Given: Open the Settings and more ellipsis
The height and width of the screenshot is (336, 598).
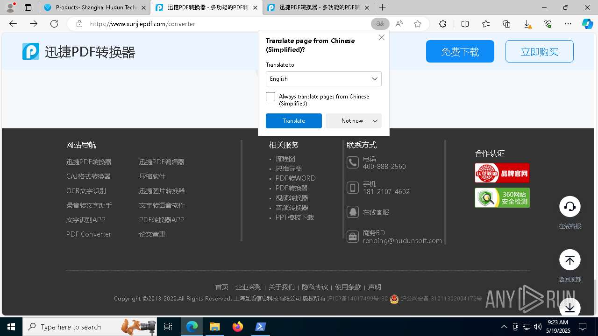Looking at the screenshot, I should [x=568, y=24].
